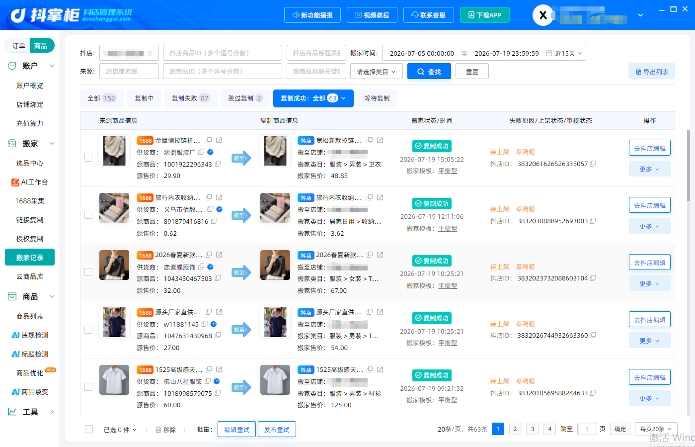Chat with supplier 佛山八星服饰
Image resolution: width=695 pixels, height=447 pixels.
[x=216, y=381]
